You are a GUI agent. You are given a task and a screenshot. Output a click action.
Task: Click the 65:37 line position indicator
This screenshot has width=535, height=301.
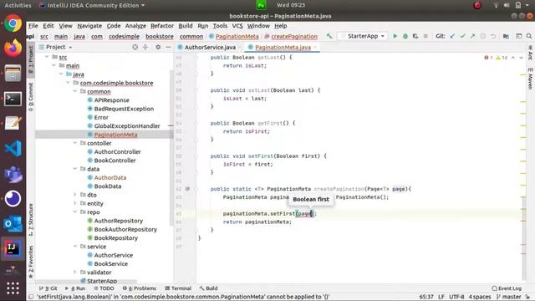click(x=426, y=297)
